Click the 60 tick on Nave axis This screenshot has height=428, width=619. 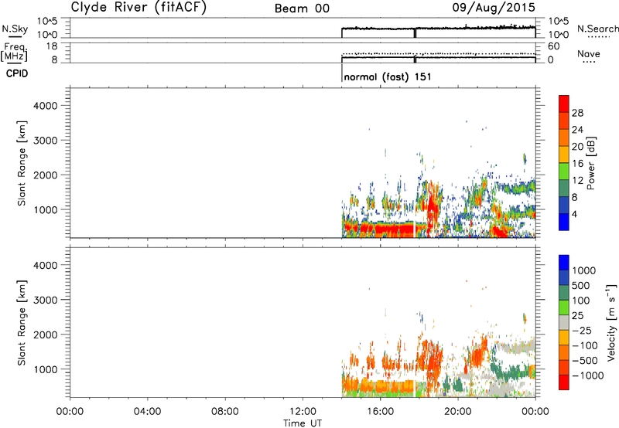tap(554, 46)
